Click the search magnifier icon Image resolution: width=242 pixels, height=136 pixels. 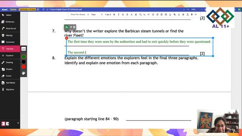pyautogui.click(x=43, y=9)
